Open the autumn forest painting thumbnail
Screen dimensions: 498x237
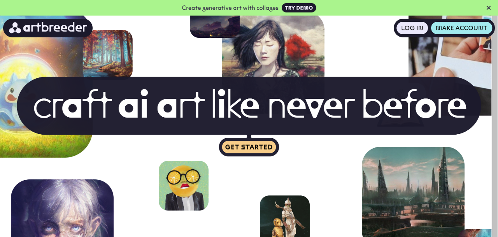[x=108, y=53]
